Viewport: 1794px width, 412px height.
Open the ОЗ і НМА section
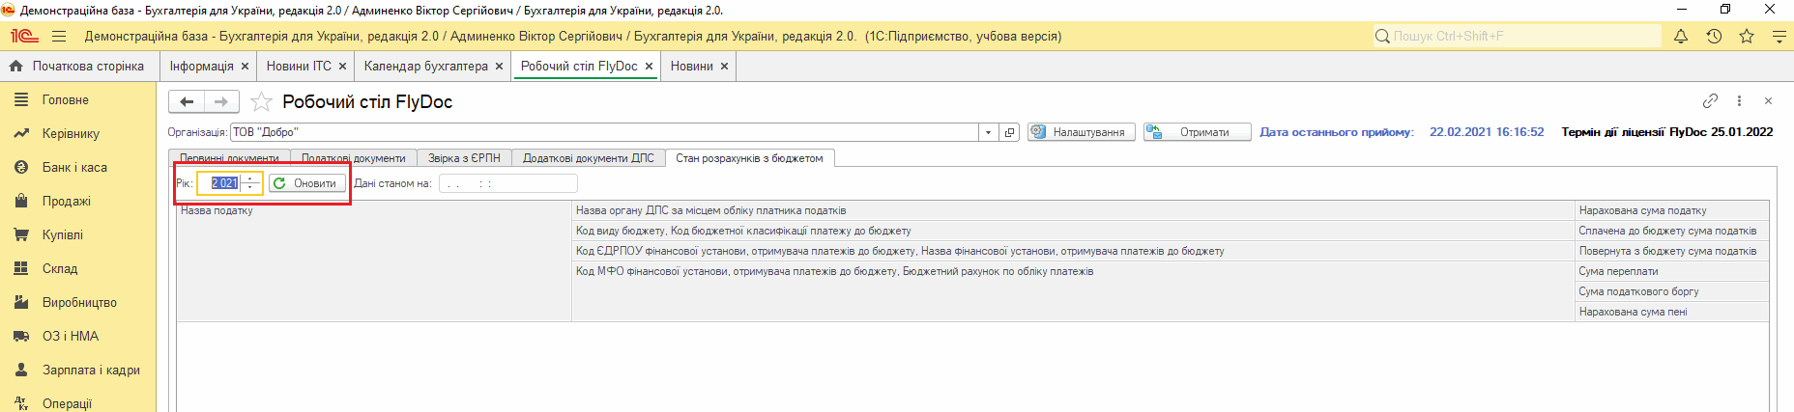coord(78,337)
